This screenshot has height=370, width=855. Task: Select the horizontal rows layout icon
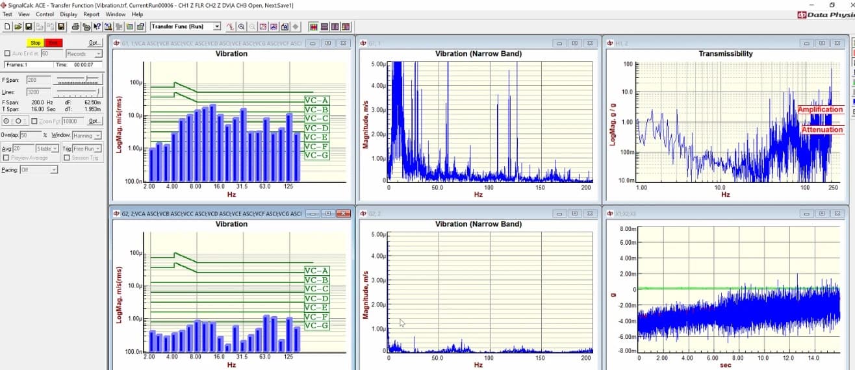click(x=324, y=27)
